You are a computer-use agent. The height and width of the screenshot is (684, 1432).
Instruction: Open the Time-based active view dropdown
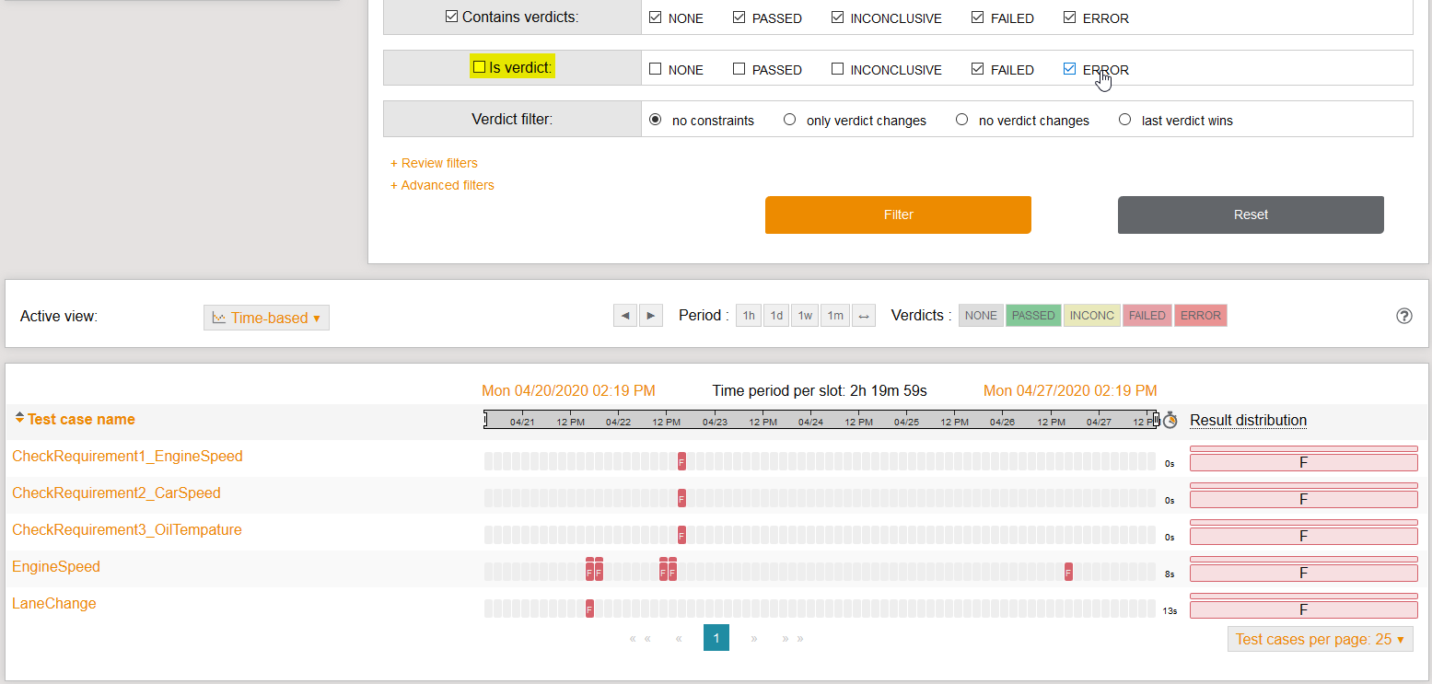266,318
